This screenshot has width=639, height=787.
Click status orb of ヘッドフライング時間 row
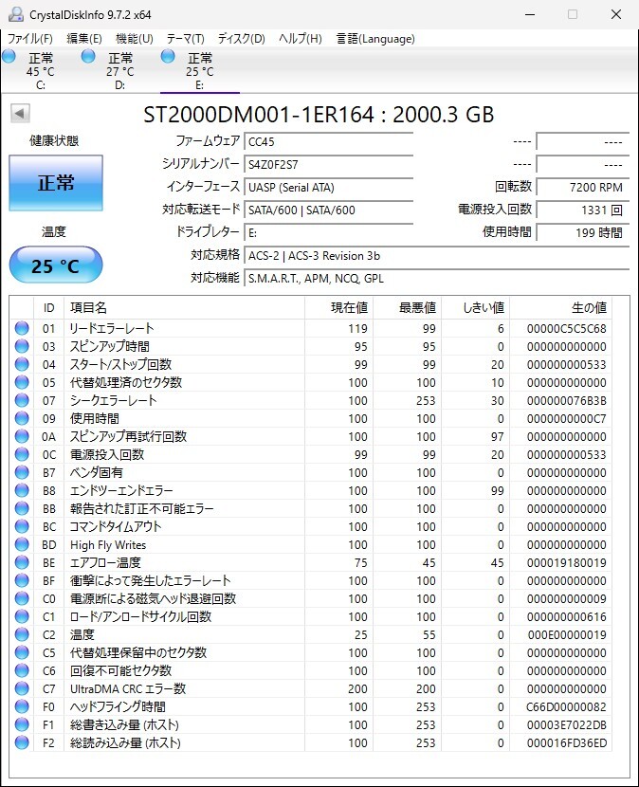tap(22, 706)
